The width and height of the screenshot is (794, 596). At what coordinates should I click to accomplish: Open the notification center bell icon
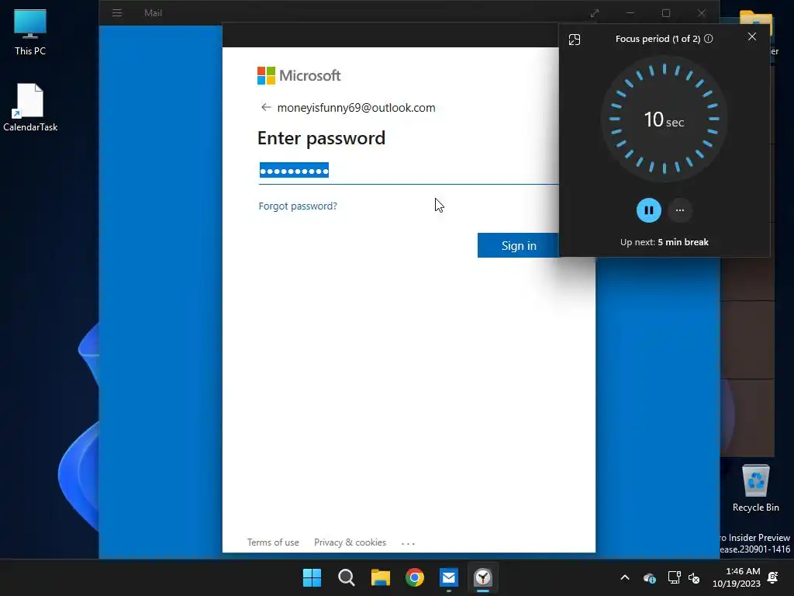(x=773, y=577)
